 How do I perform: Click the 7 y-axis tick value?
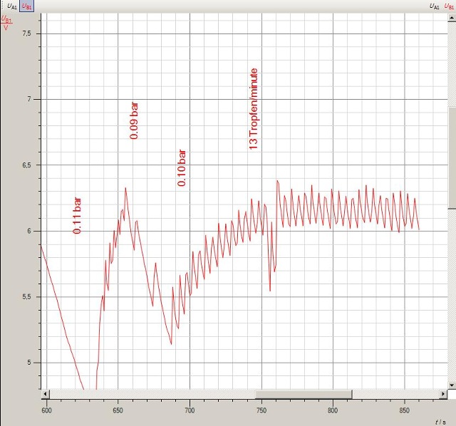coord(29,99)
